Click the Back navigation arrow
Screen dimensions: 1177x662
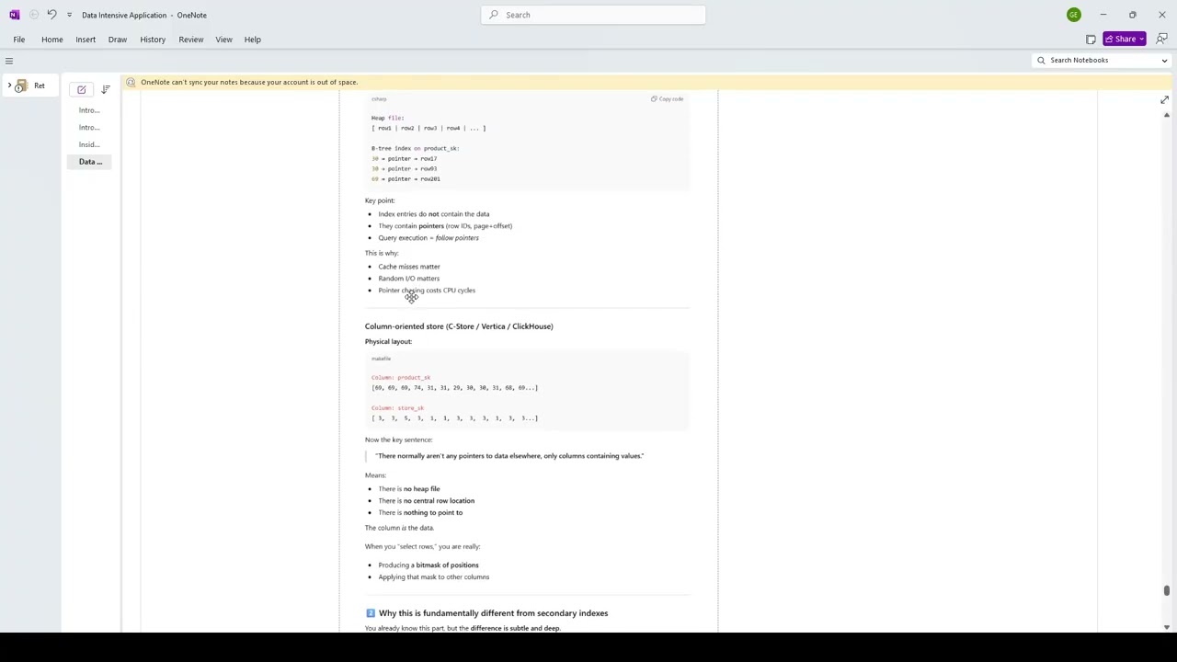pos(33,15)
